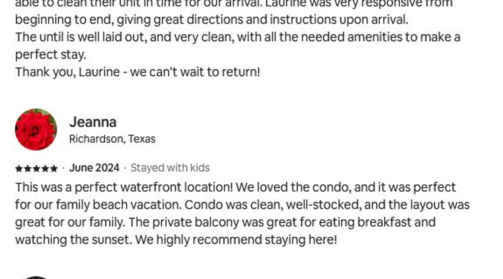Click the 'Stayed with kids' label
This screenshot has width=503, height=279.
tap(170, 168)
